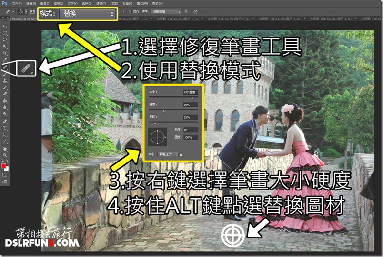Open the 模式 mode dropdown showing 替換
The image size is (383, 257).
(x=90, y=14)
